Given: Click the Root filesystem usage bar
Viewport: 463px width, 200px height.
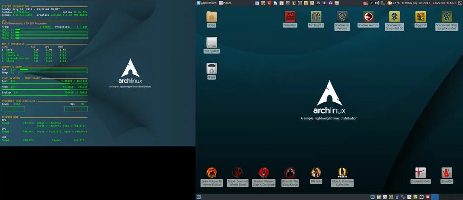Looking at the screenshot, I should 44,84.
